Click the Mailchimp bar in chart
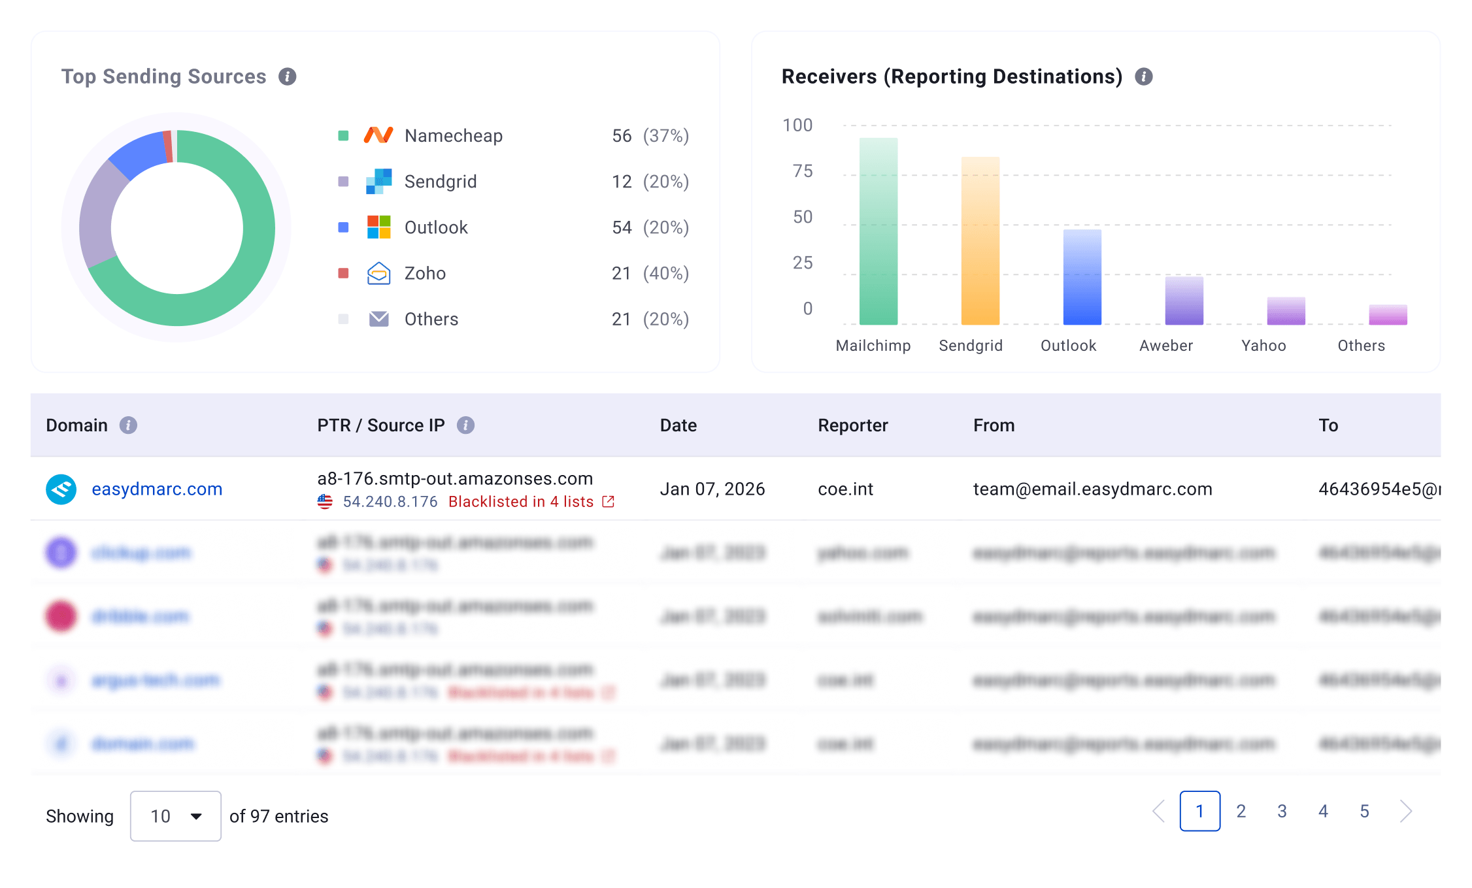 (878, 231)
